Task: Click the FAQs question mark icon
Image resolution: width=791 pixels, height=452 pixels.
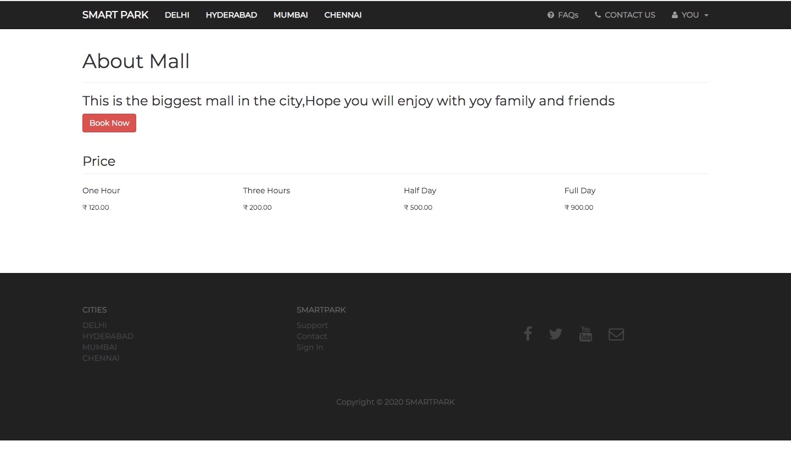Action: click(550, 15)
